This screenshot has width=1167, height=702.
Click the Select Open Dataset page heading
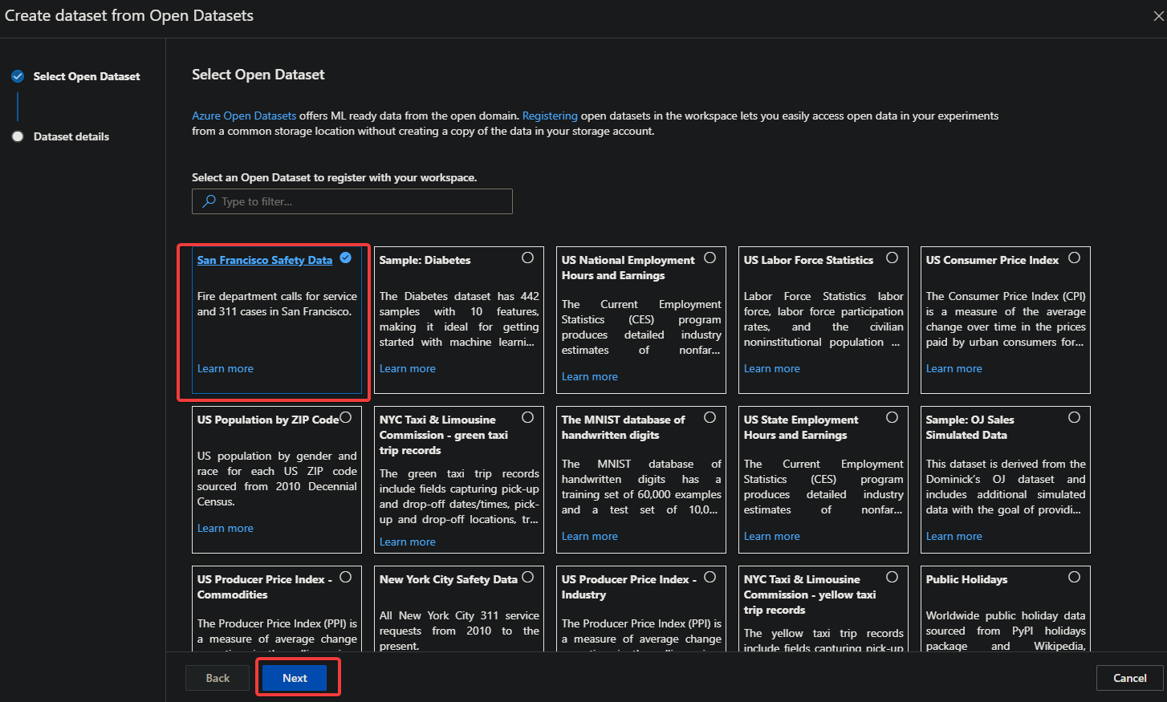pos(258,75)
